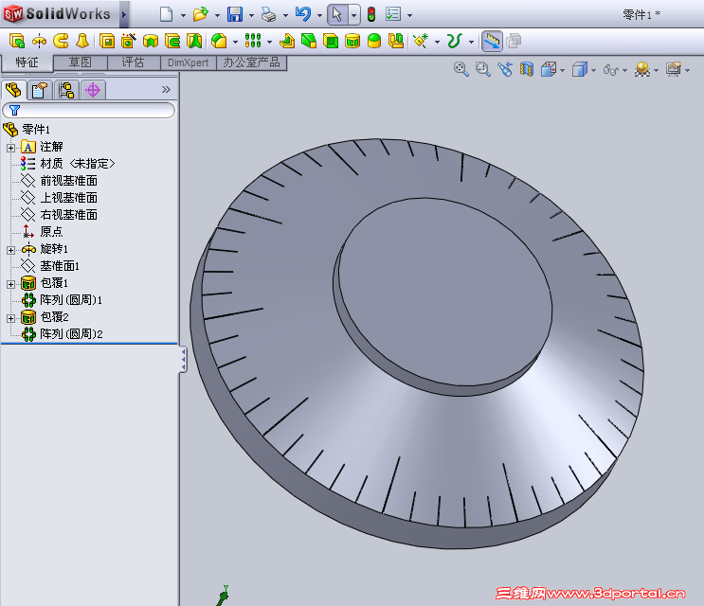Open dropdown arrow next to Save
704x606 pixels.
click(251, 15)
